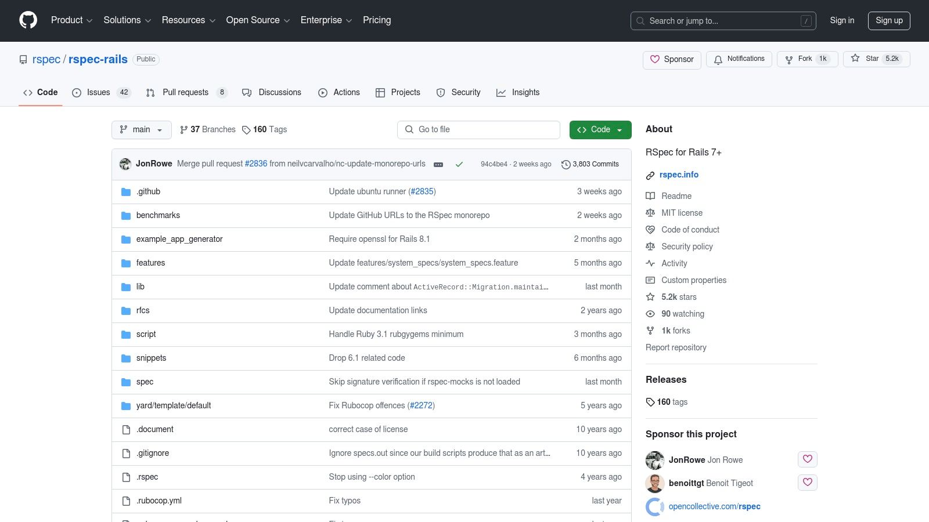Open the 160 tags link under Releases
Image resolution: width=929 pixels, height=522 pixels.
(x=667, y=402)
